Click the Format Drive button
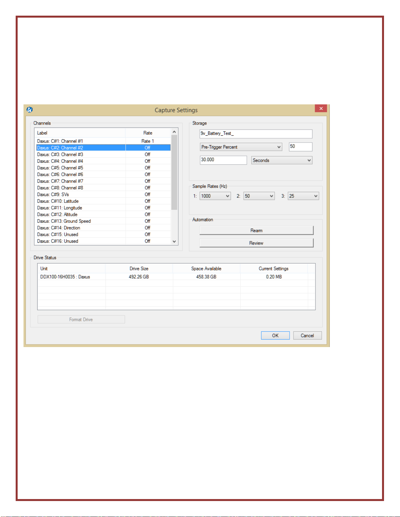The height and width of the screenshot is (517, 400). point(81,319)
